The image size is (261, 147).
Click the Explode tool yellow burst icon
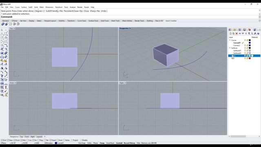pos(6,61)
